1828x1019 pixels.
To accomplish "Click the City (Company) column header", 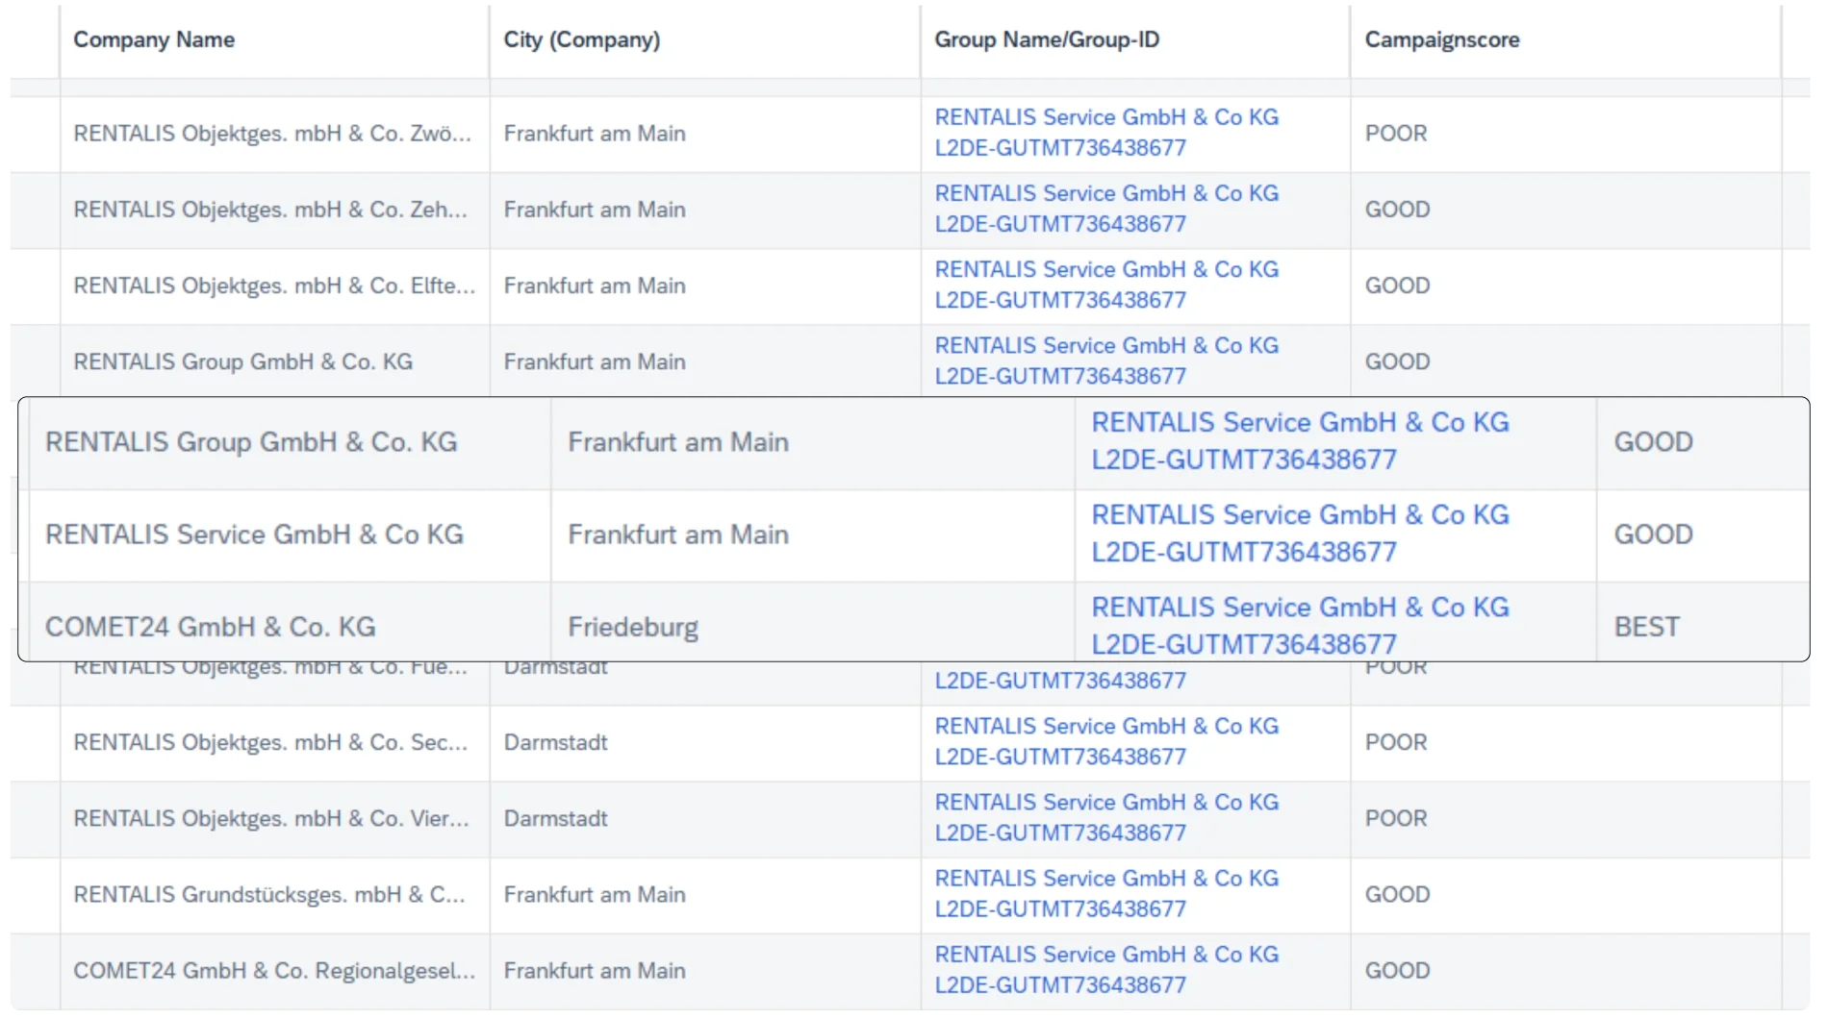I will tap(581, 39).
